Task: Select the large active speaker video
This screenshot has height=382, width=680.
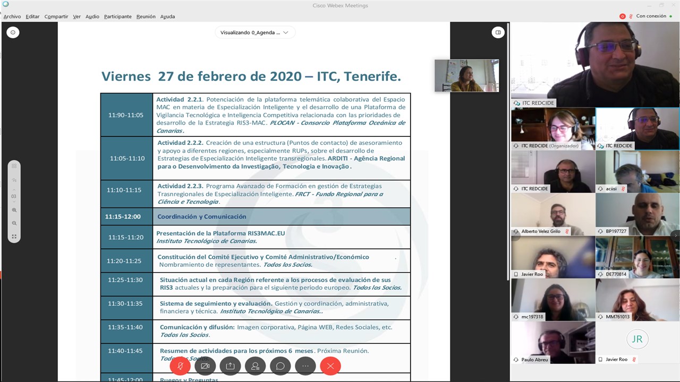Action: pos(595,64)
